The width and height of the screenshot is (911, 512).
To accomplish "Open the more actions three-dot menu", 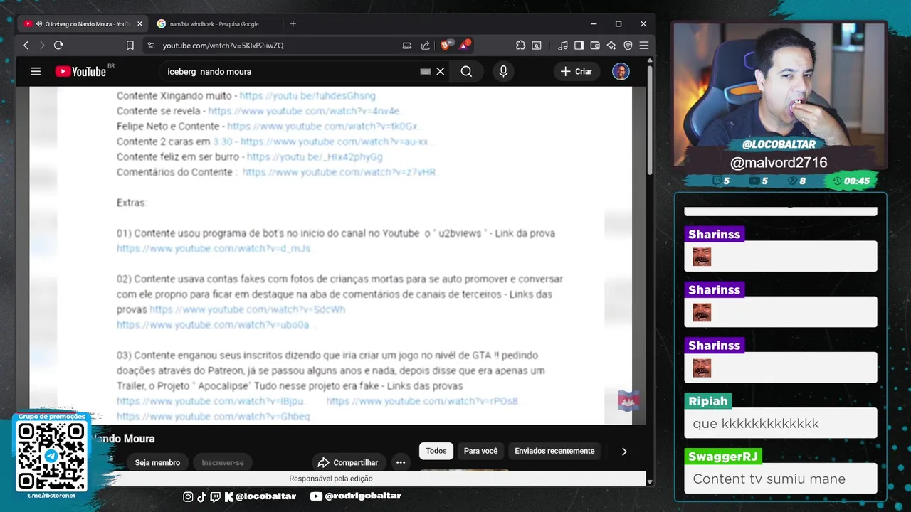I will (401, 462).
